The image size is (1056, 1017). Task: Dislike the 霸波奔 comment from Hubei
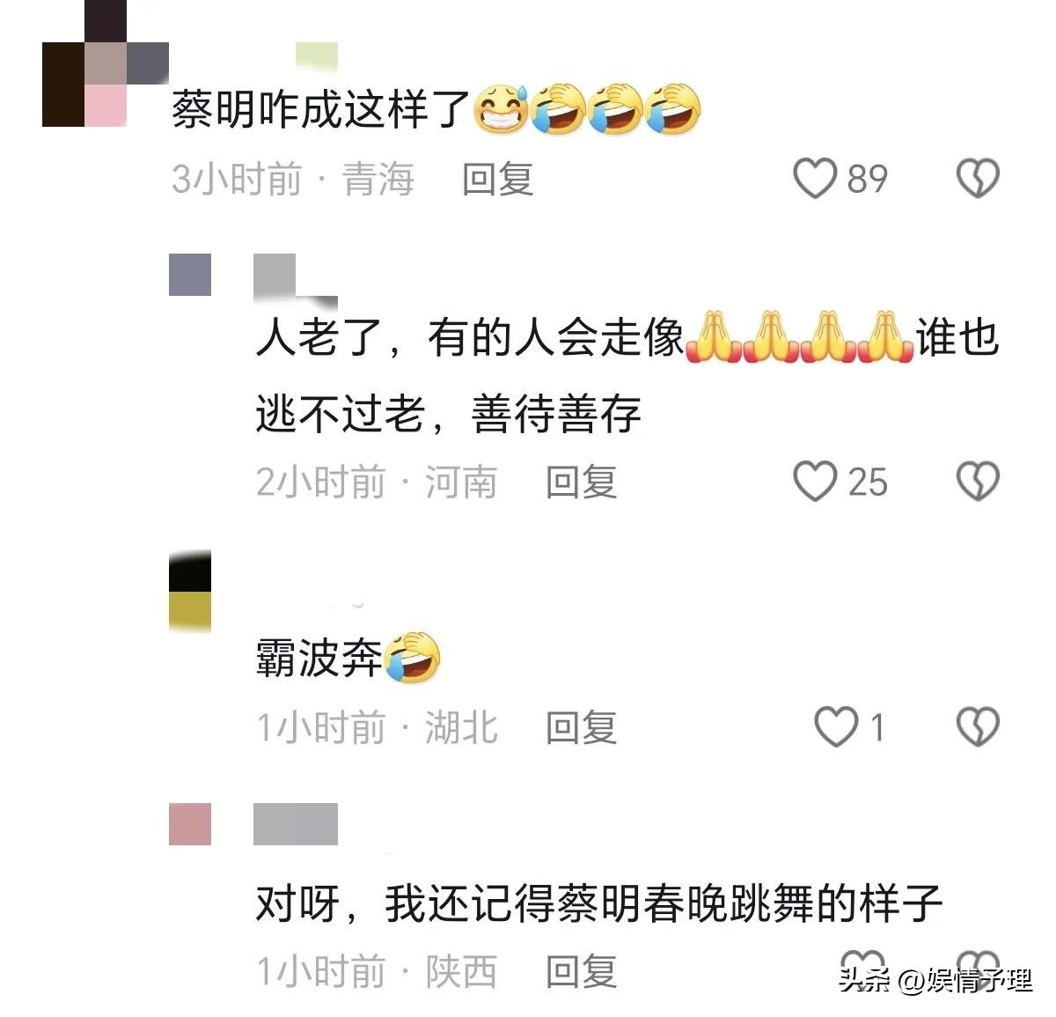(x=978, y=727)
